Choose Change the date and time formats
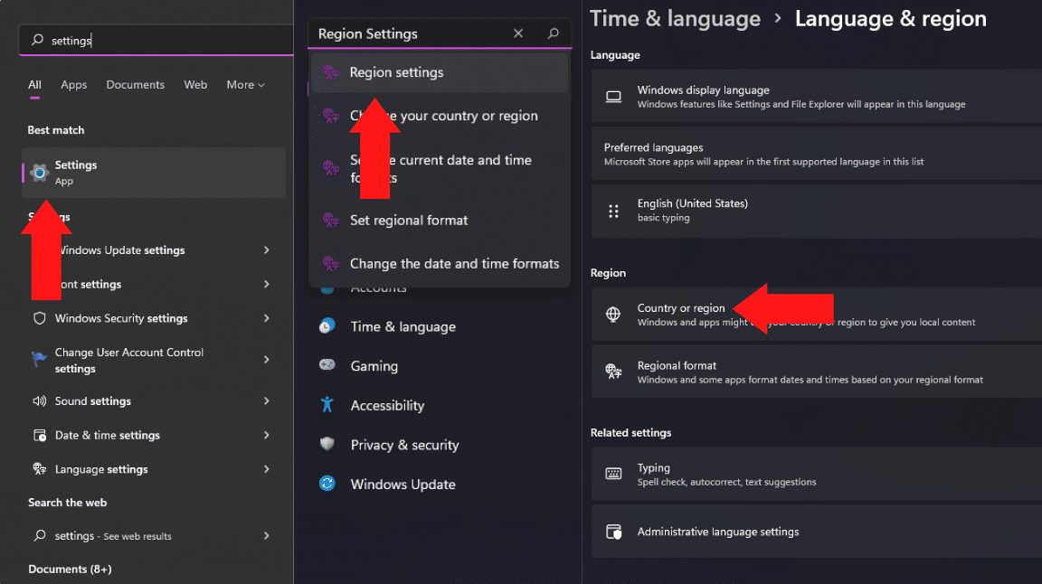 440,264
